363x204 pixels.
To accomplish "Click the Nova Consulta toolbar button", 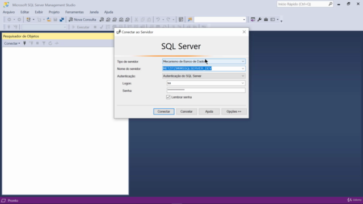I will pos(82,20).
